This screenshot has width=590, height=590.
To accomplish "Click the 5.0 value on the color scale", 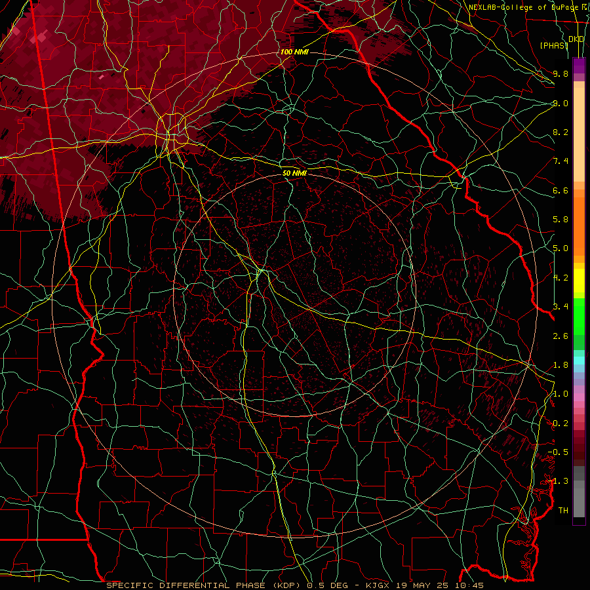I will tap(560, 248).
